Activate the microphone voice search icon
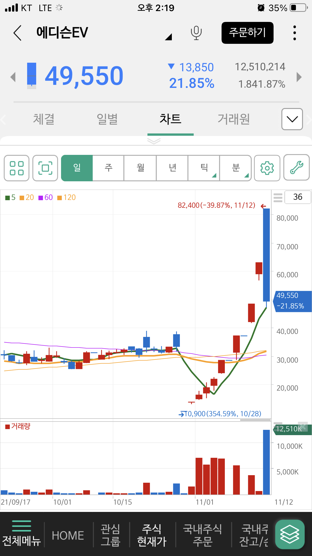 pyautogui.click(x=196, y=33)
